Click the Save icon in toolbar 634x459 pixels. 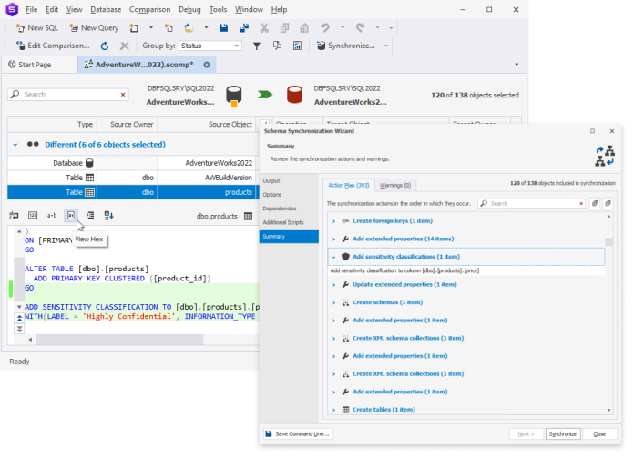point(223,28)
